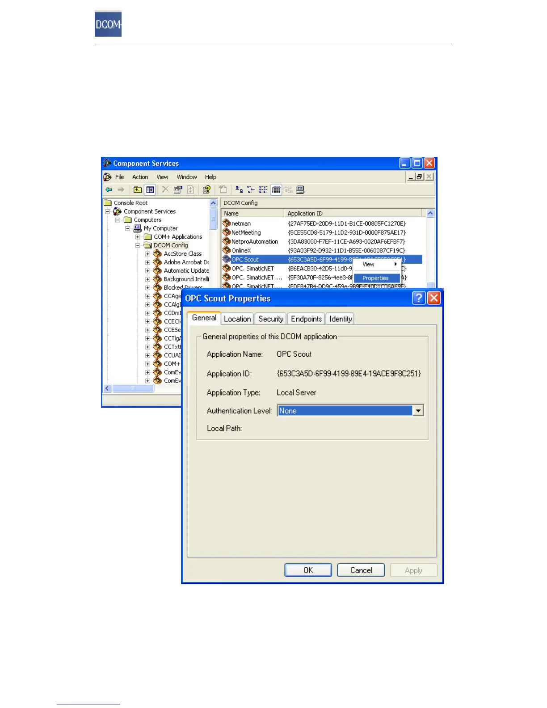Expand the Adobe Acrobat node
Viewport: 547px width, 708px height.
coord(147,262)
